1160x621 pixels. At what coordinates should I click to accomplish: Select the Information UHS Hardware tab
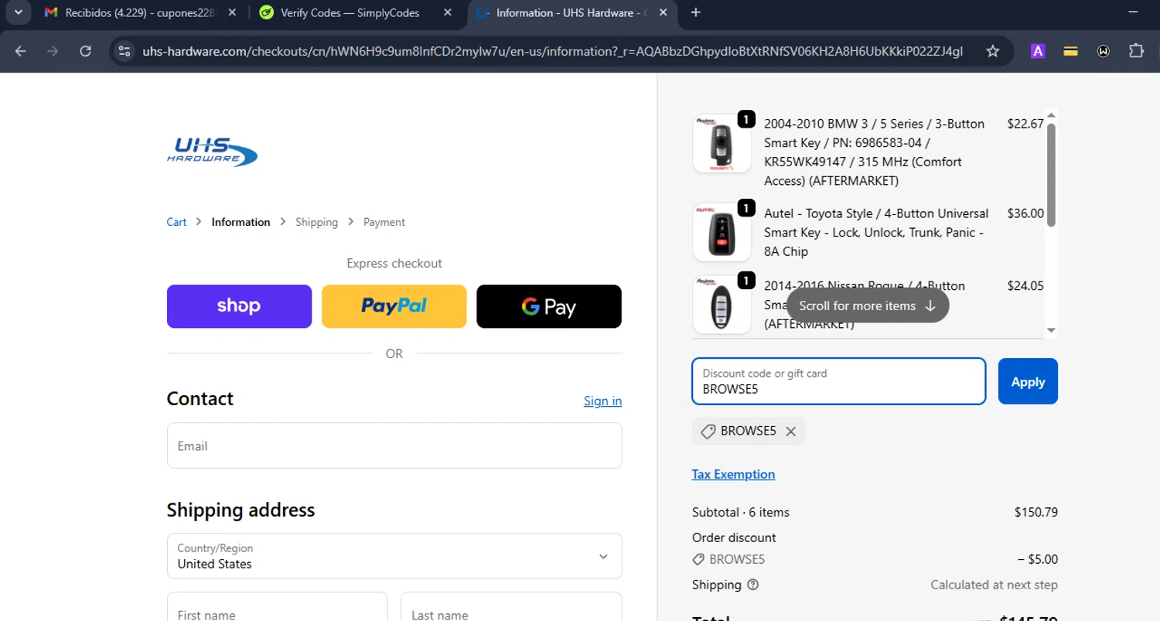(x=571, y=12)
